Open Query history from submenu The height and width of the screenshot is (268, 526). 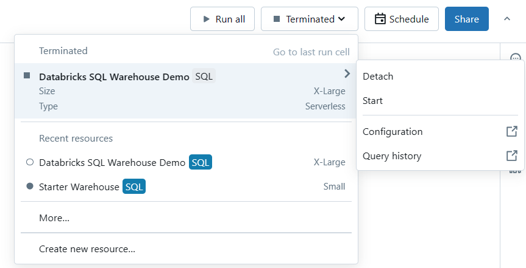pyautogui.click(x=440, y=156)
